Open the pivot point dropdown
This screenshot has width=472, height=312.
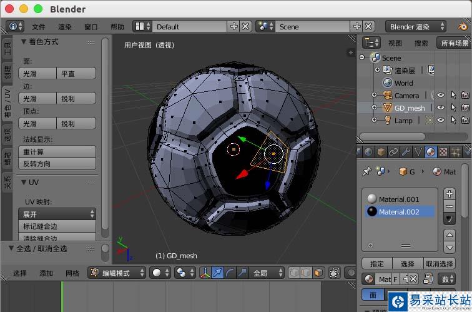(185, 273)
